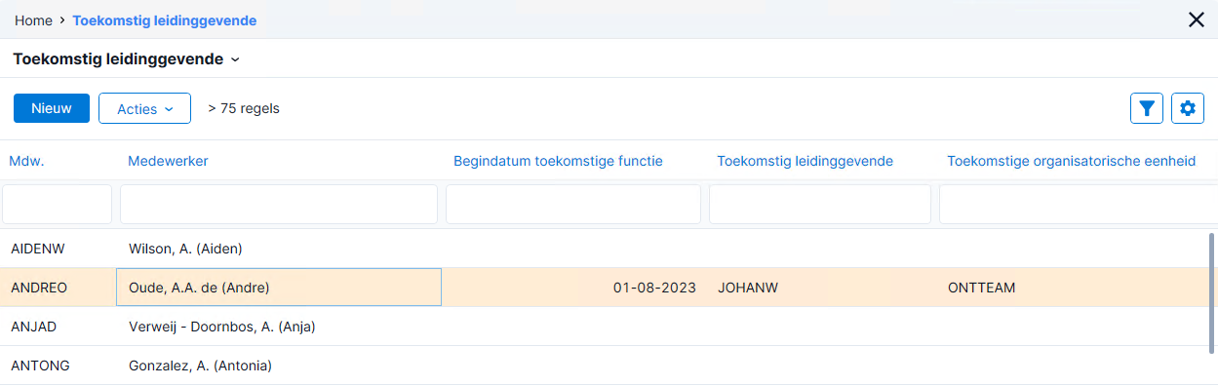Focus the Medewerker filter input field
The height and width of the screenshot is (386, 1218).
coord(279,205)
